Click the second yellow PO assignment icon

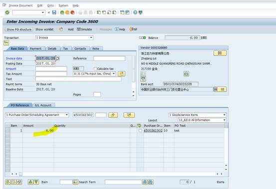(129, 115)
